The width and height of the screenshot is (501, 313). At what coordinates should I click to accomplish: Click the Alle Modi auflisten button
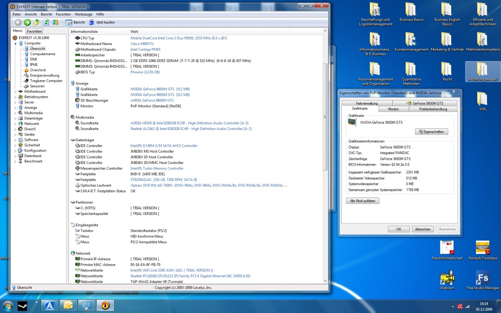[x=362, y=201]
